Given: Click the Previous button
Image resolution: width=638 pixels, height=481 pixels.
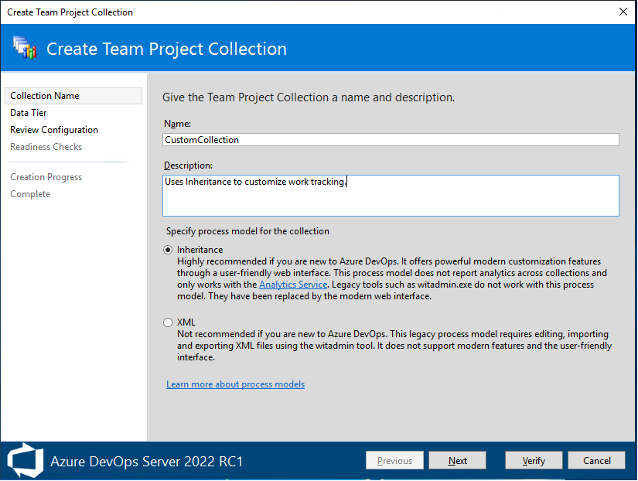Looking at the screenshot, I should 394,459.
